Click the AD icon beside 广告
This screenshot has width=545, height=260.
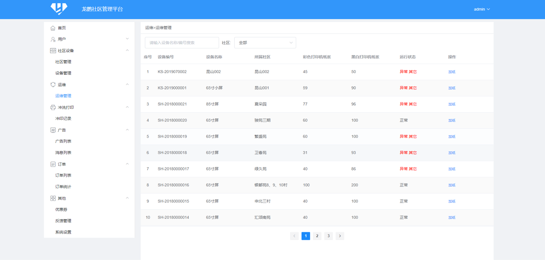coord(53,130)
